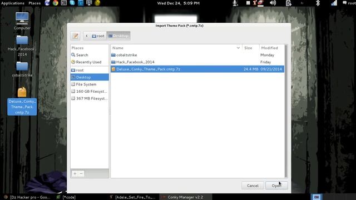The image size is (356, 200).
Task: Click the add bookmark plus button
Action: pos(75,174)
